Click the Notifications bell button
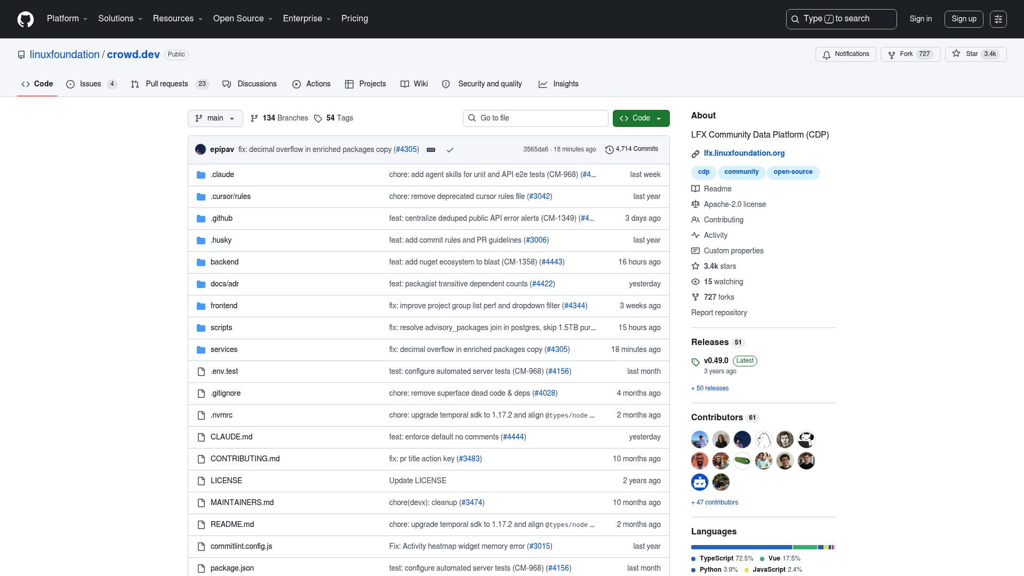This screenshot has width=1024, height=576. coord(845,54)
